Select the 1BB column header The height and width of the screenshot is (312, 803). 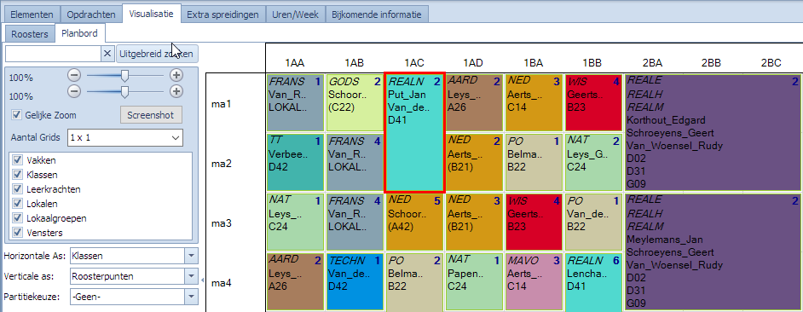point(592,62)
